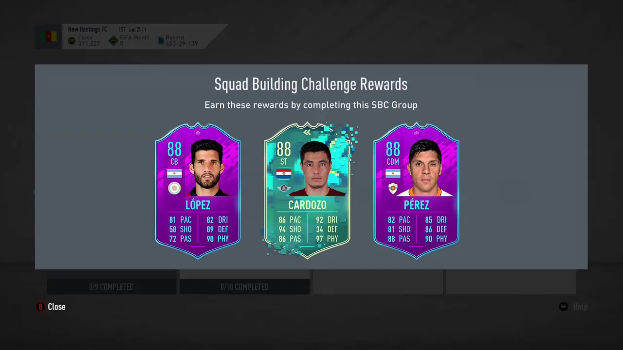The width and height of the screenshot is (623, 350).
Task: Click the Argentina flag on López card
Action: [x=174, y=174]
